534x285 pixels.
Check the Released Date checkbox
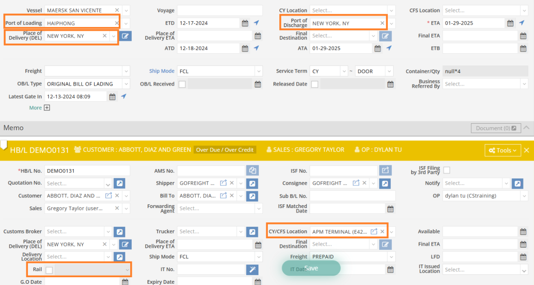tap(315, 84)
